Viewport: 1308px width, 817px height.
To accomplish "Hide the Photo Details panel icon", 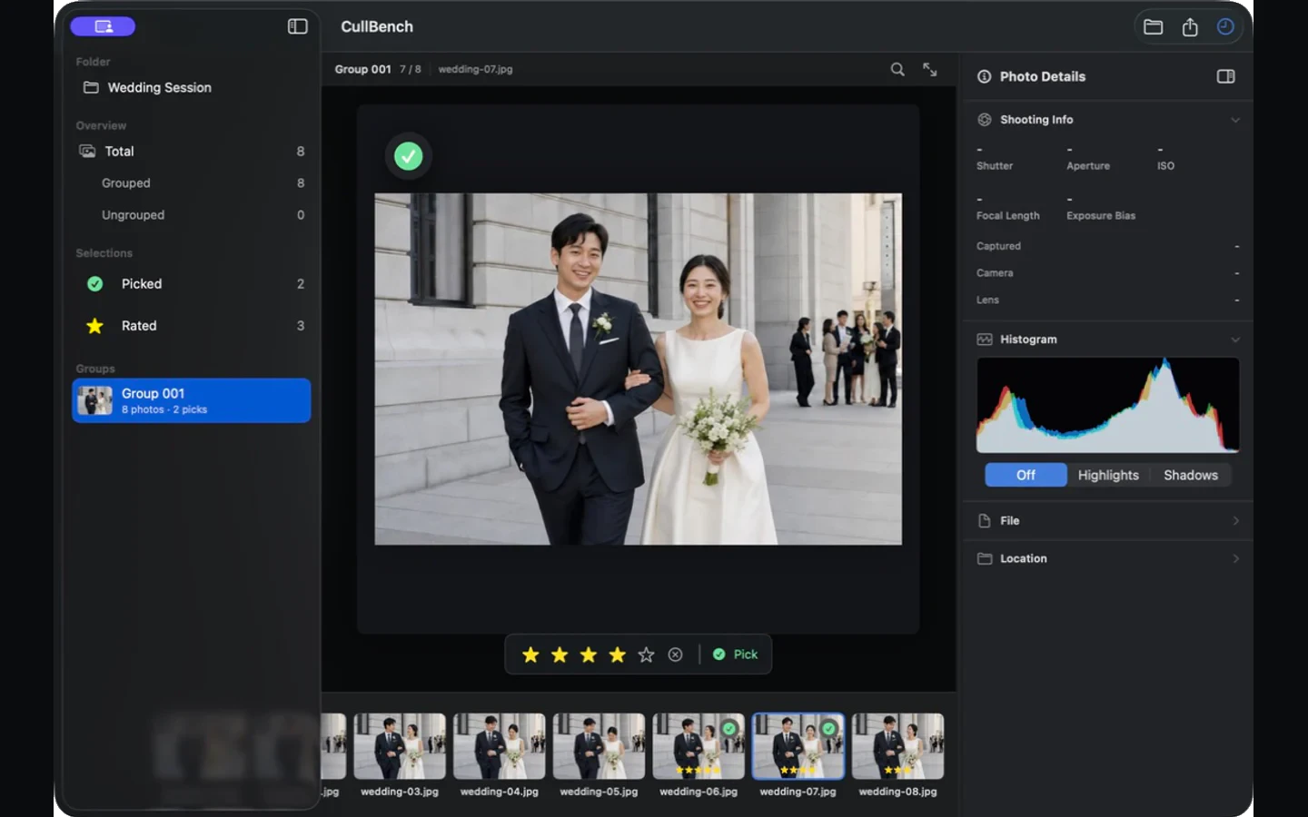I will point(1225,76).
